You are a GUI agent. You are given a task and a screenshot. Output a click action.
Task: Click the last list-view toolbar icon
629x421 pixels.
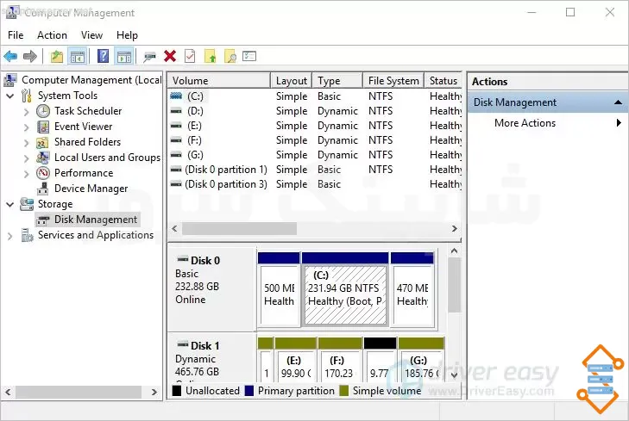tap(249, 57)
